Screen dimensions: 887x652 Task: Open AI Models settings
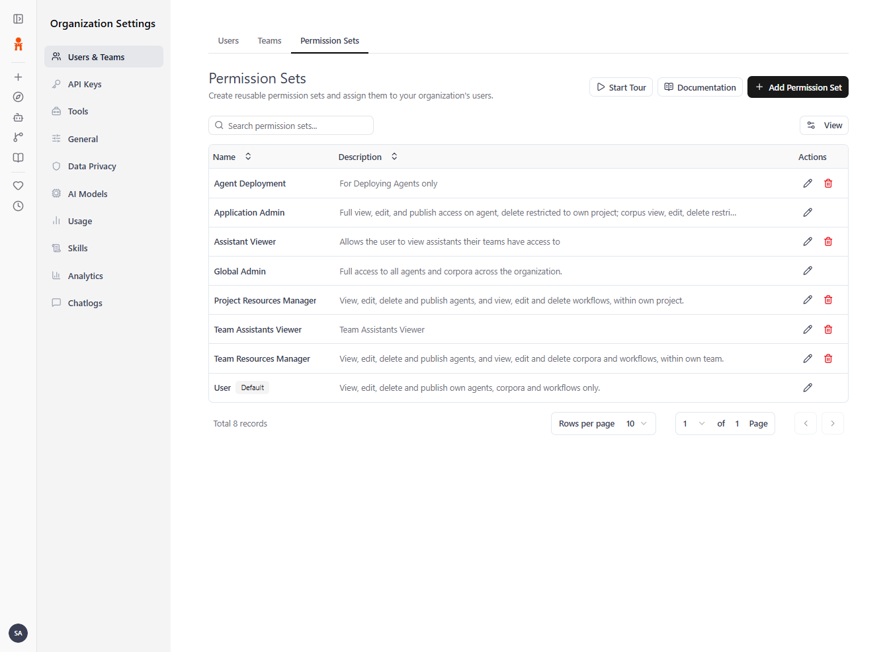104,194
